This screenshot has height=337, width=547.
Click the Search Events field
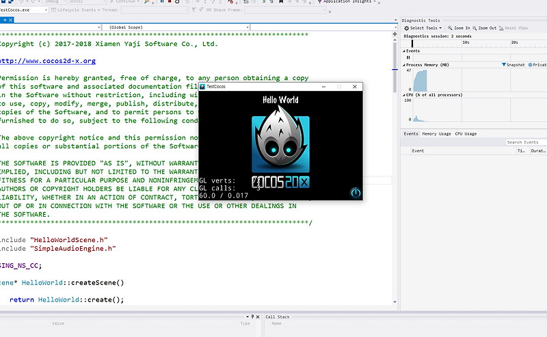526,142
